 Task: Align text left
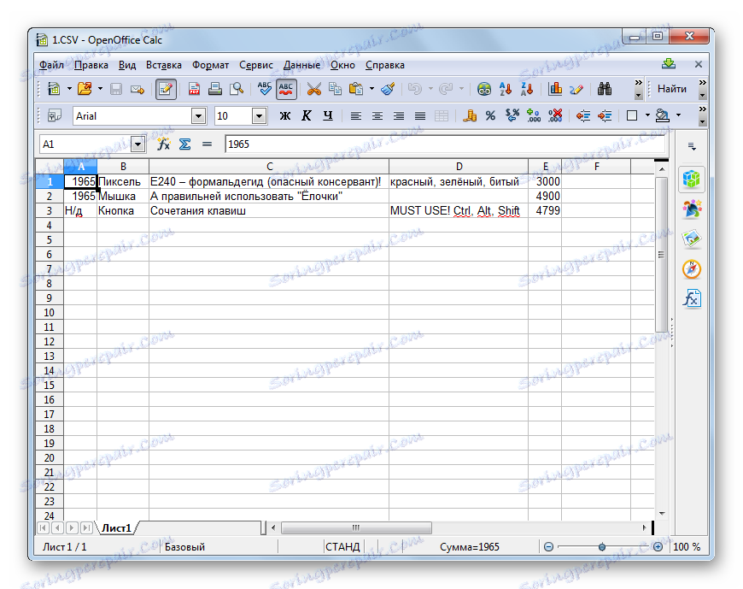[356, 115]
